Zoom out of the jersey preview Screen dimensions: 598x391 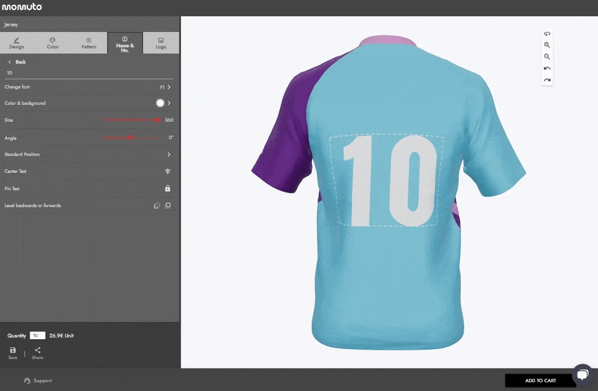[547, 57]
